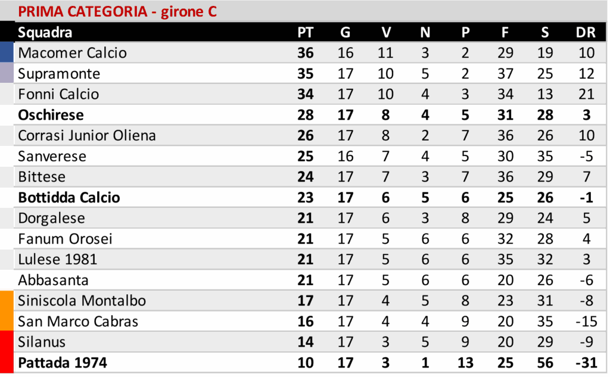Click the Lulese 1981 team name
Screen dimensions: 610x377
(58, 259)
